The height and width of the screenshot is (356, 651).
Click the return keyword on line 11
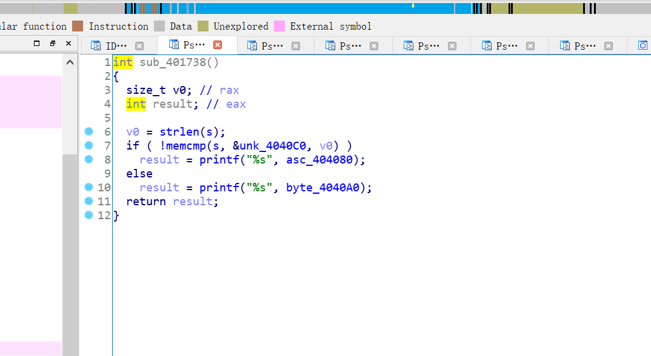point(146,201)
